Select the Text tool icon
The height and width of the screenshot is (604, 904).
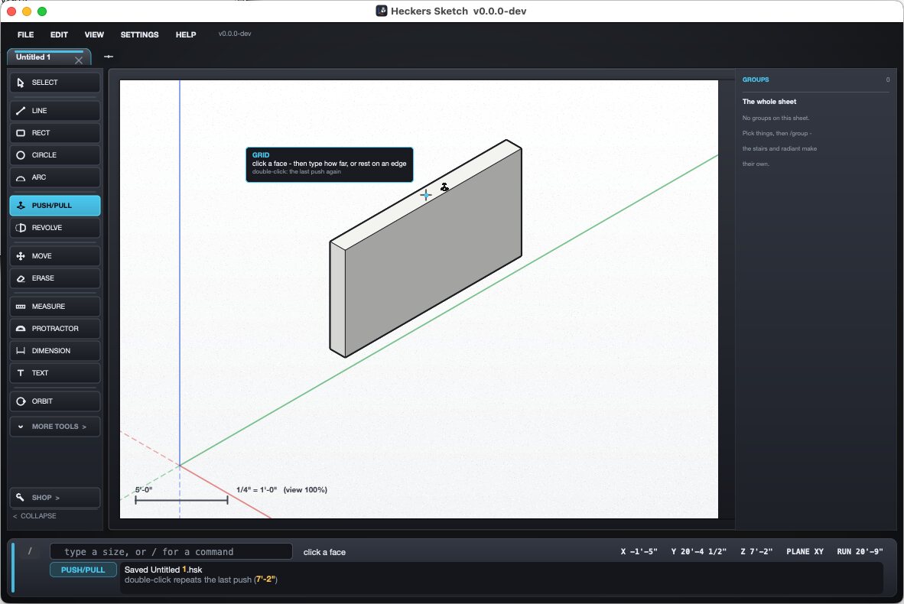coord(21,373)
